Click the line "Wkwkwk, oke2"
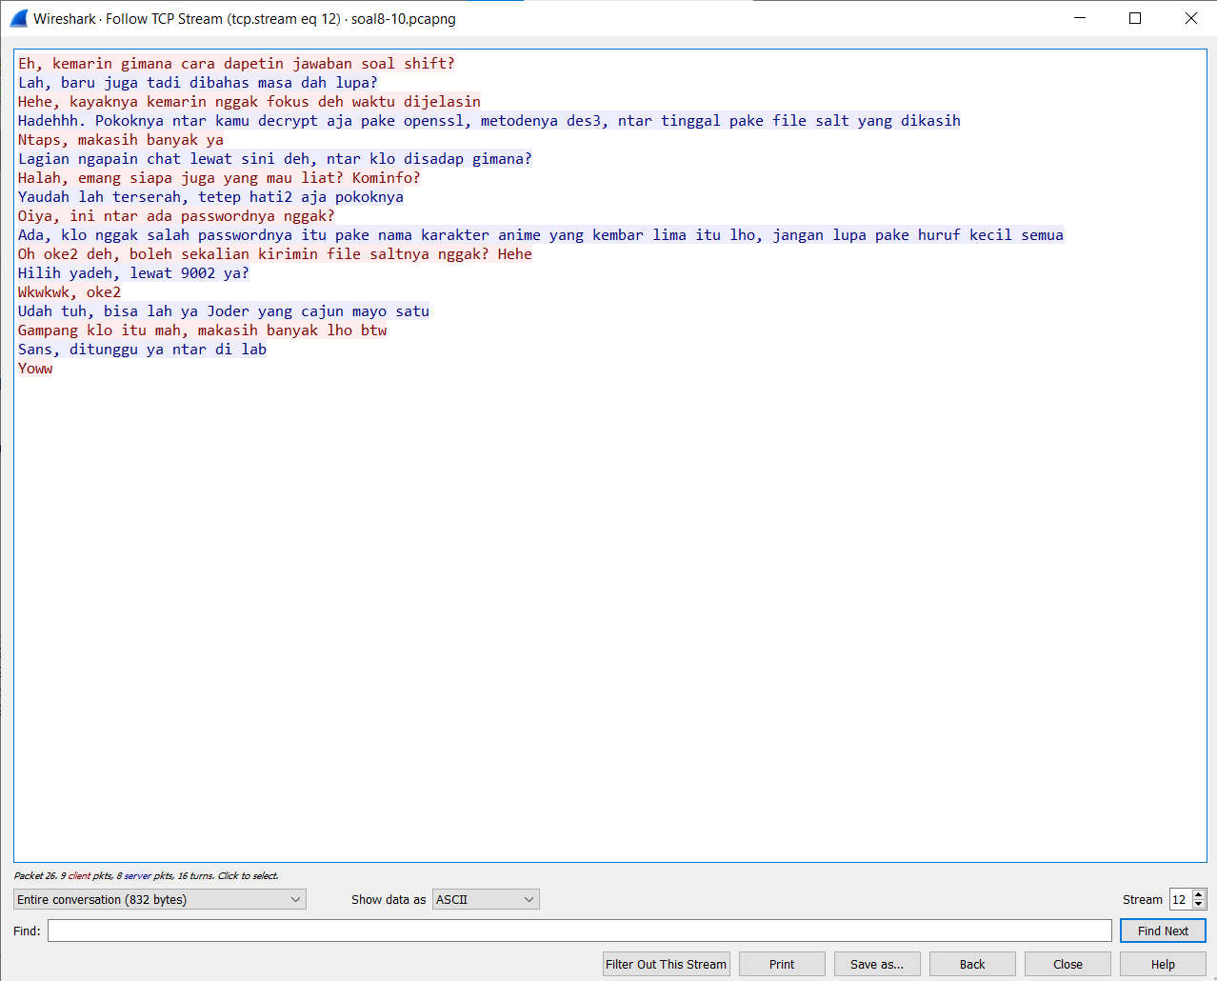This screenshot has height=981, width=1217. pos(70,292)
